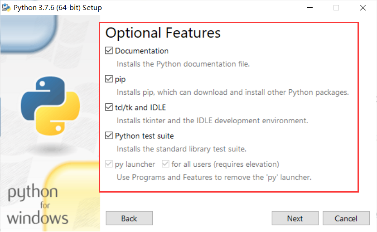Click the 'Installs the Python documentation file' description
377x232 pixels.
[183, 64]
